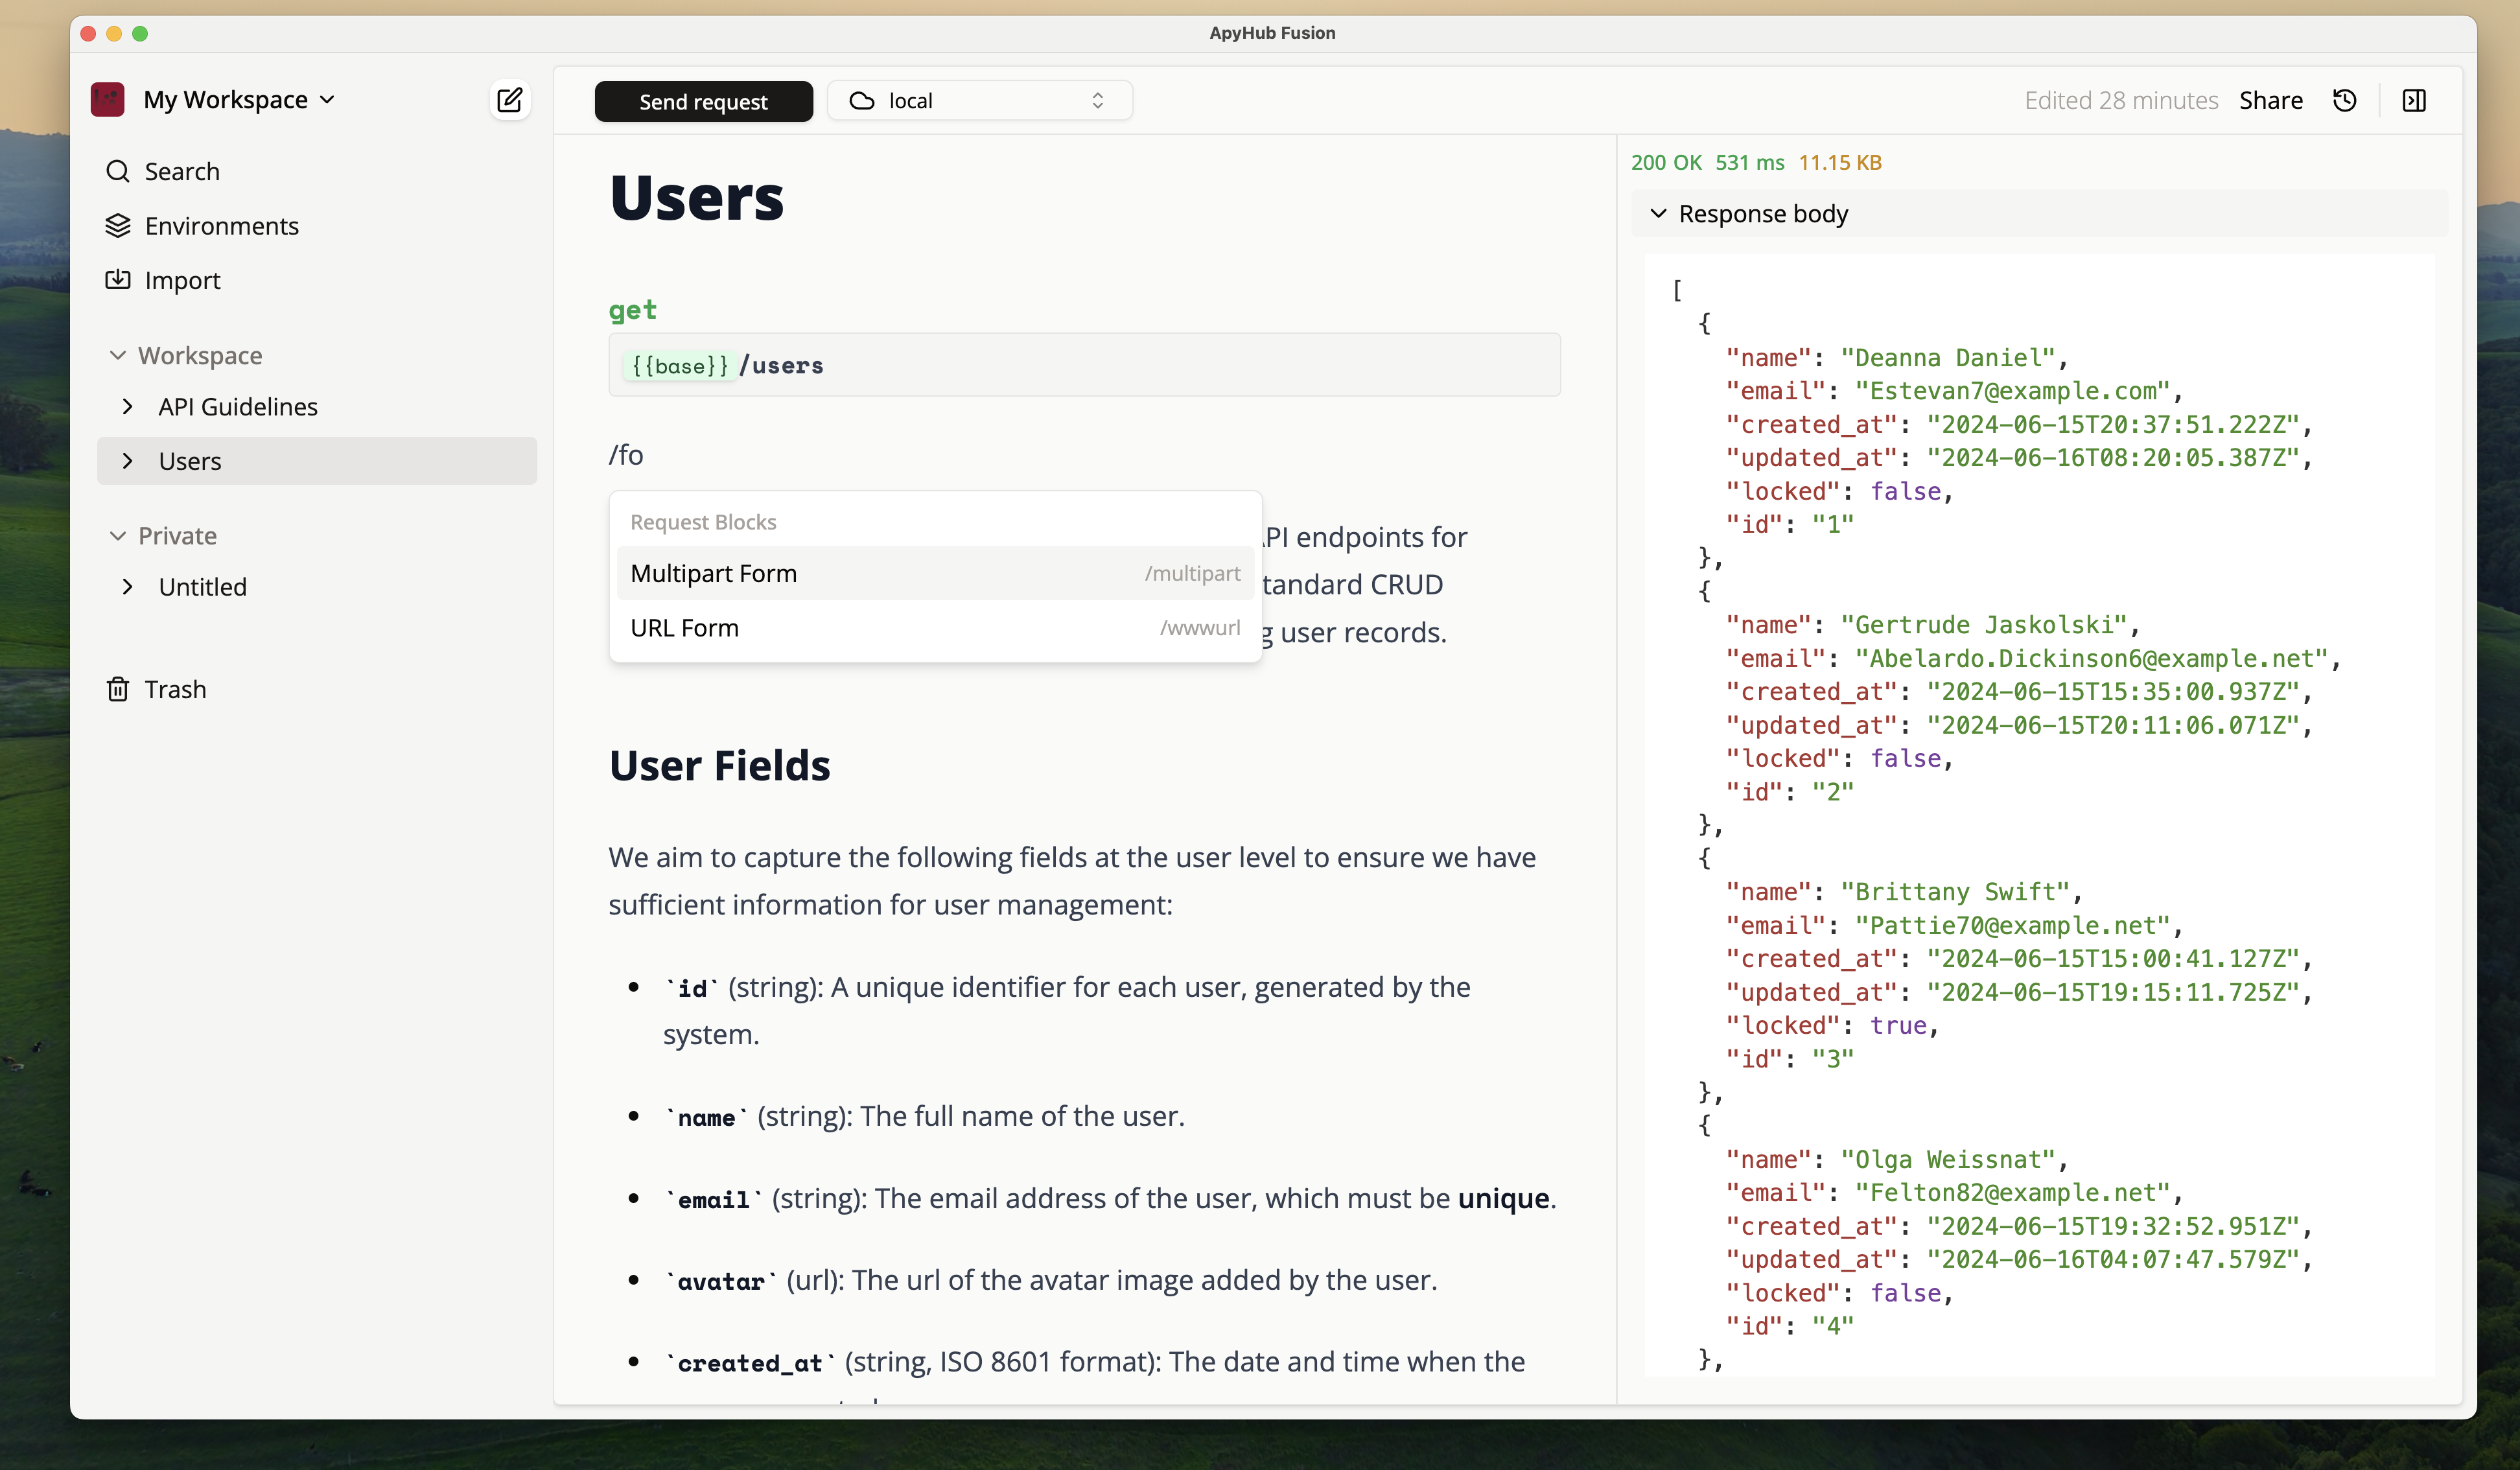Open Environments from the sidebar
The width and height of the screenshot is (2520, 1470).
point(222,226)
